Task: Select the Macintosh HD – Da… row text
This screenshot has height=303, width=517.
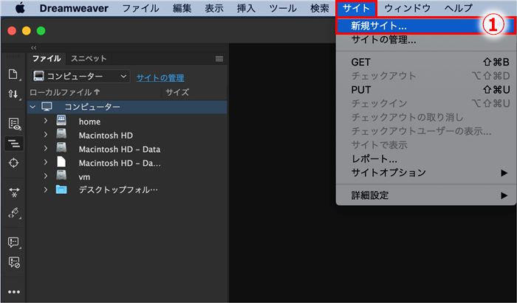Action: pos(120,163)
